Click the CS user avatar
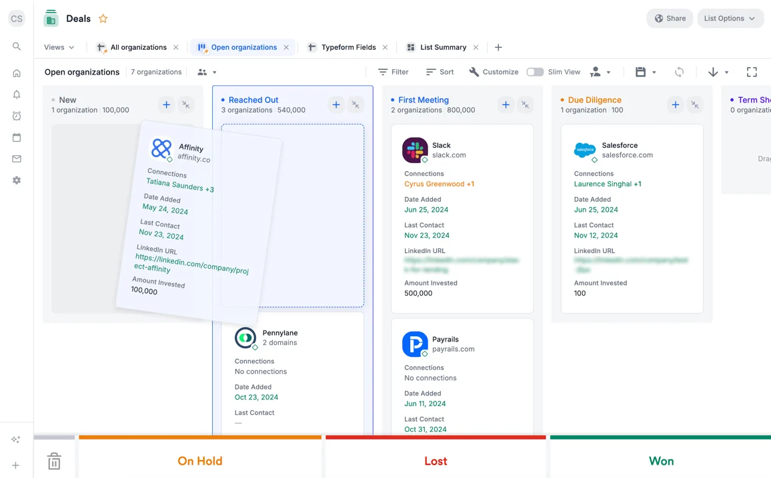 click(16, 19)
